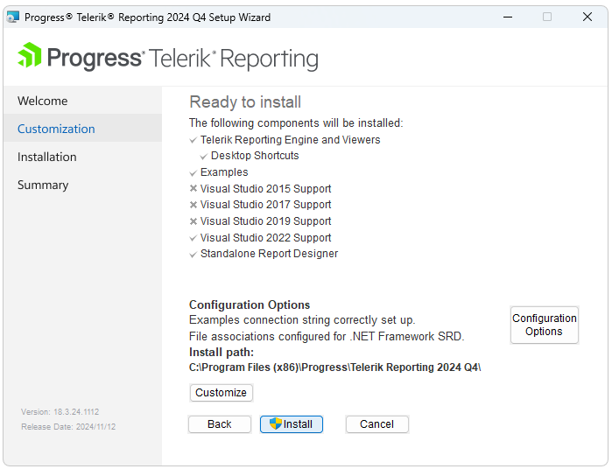Click the 'Install path:' label

tap(222, 353)
